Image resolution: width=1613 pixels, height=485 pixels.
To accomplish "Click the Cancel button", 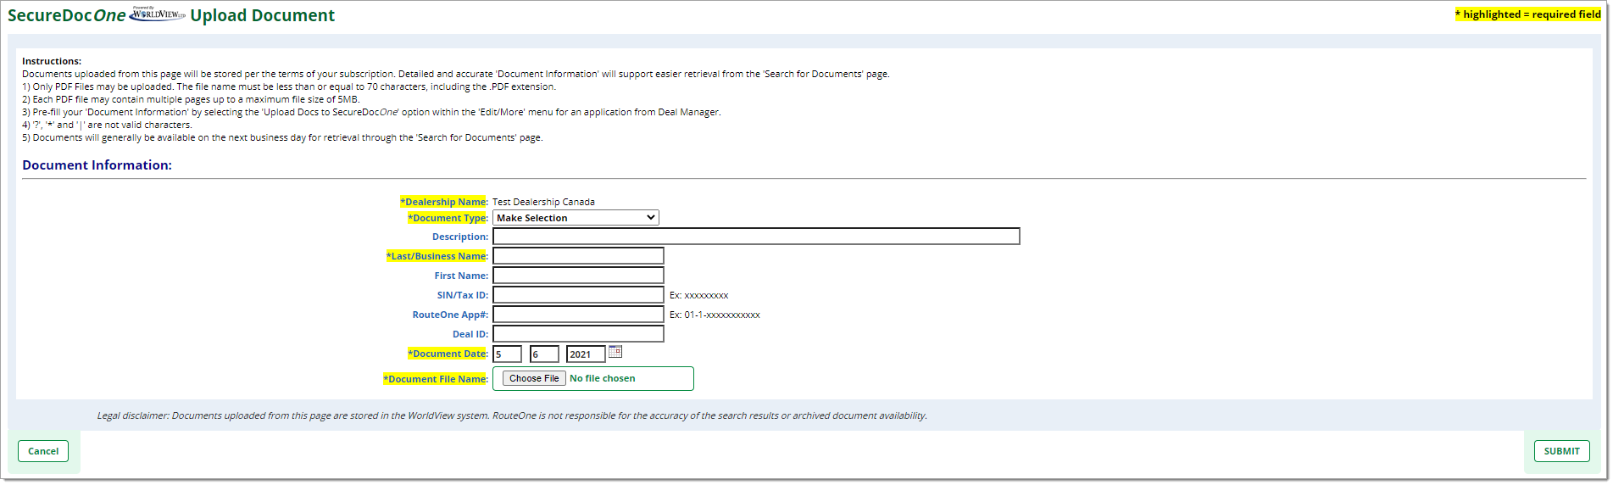I will [43, 451].
